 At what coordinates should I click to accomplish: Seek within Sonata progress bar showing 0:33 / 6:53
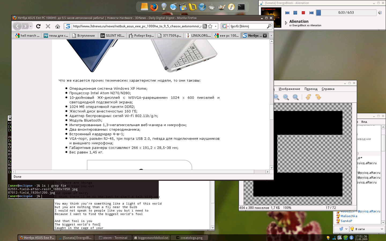346,13
